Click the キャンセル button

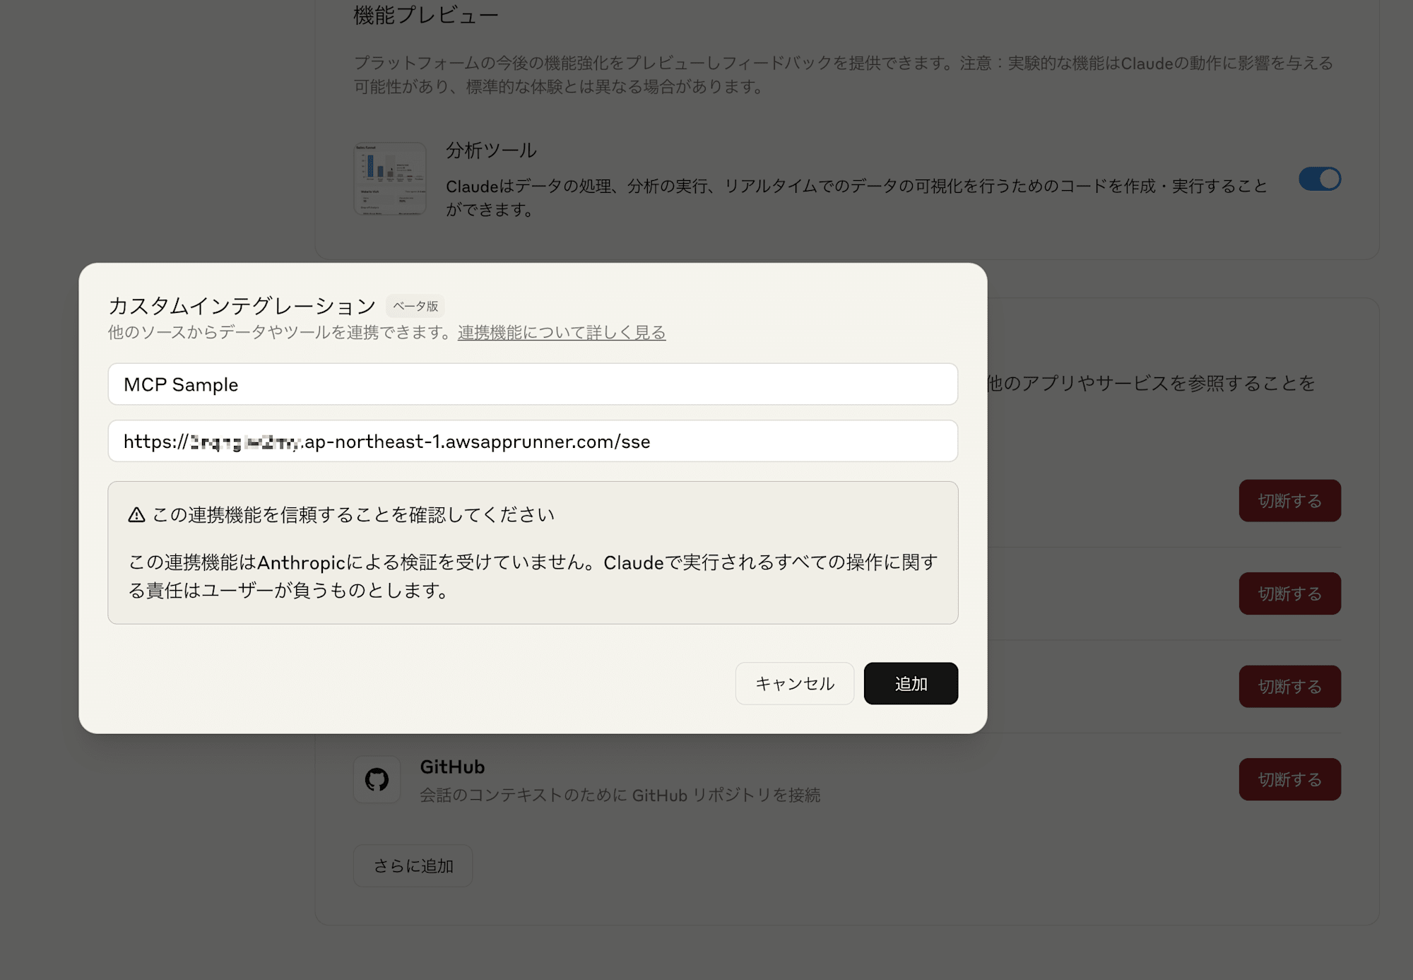click(795, 683)
